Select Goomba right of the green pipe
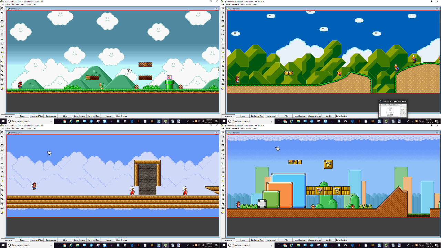This screenshot has height=248, width=441. point(181,87)
